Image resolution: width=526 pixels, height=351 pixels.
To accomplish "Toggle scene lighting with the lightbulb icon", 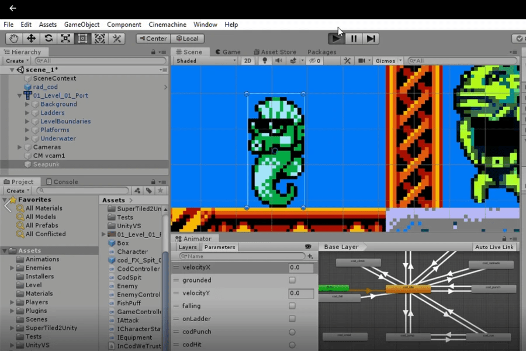I will 265,61.
